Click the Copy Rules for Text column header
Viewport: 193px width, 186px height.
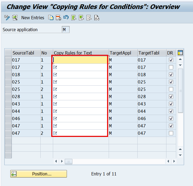[81, 53]
